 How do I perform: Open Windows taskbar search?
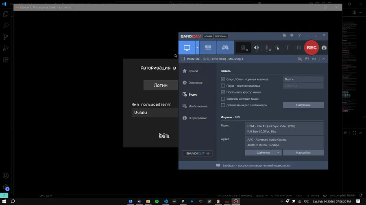13,201
